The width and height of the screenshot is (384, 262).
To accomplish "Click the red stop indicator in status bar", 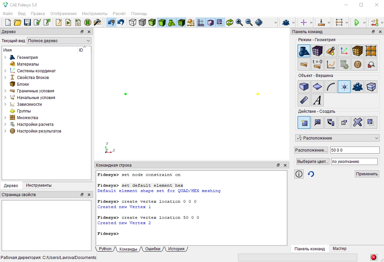I will [x=374, y=257].
